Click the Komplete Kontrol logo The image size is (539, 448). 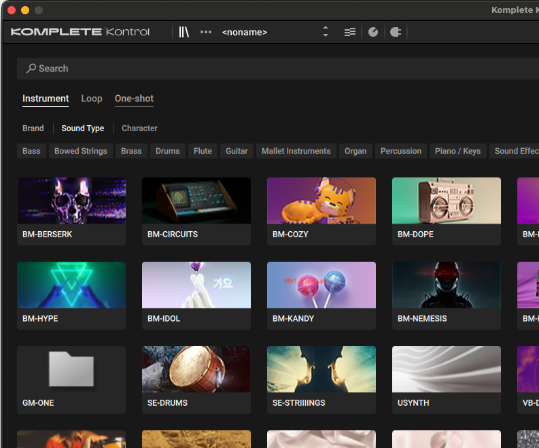[80, 32]
